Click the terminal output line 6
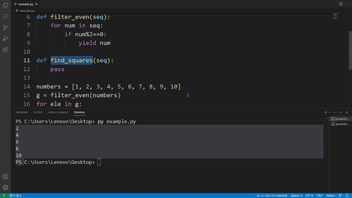Image resolution: width=352 pixels, height=198 pixels. [x=17, y=142]
